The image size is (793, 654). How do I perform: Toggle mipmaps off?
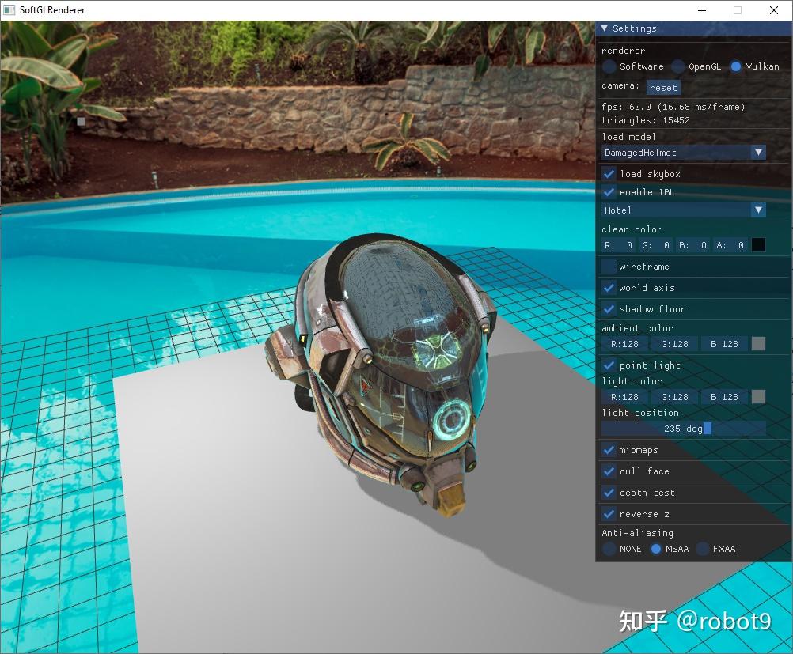point(608,450)
